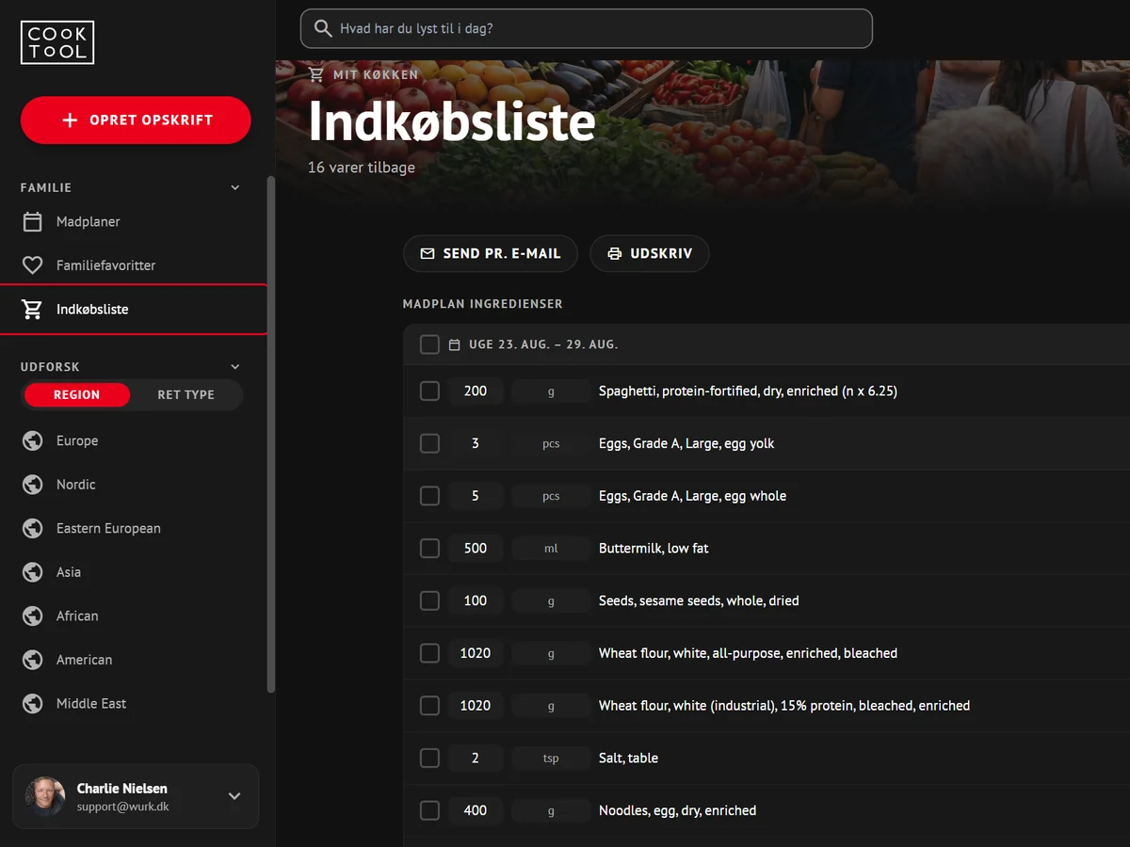
Task: Click the 'Madplan ingredienser' heading
Action: 483,304
